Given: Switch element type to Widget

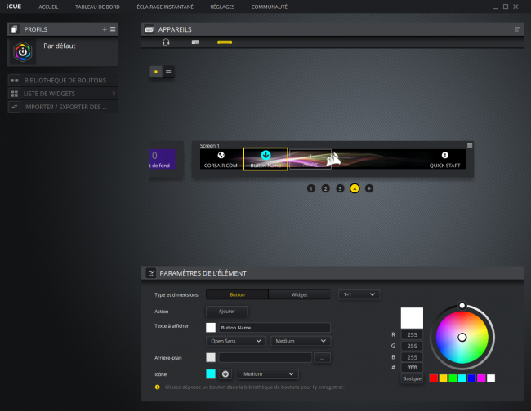Looking at the screenshot, I should click(x=299, y=294).
